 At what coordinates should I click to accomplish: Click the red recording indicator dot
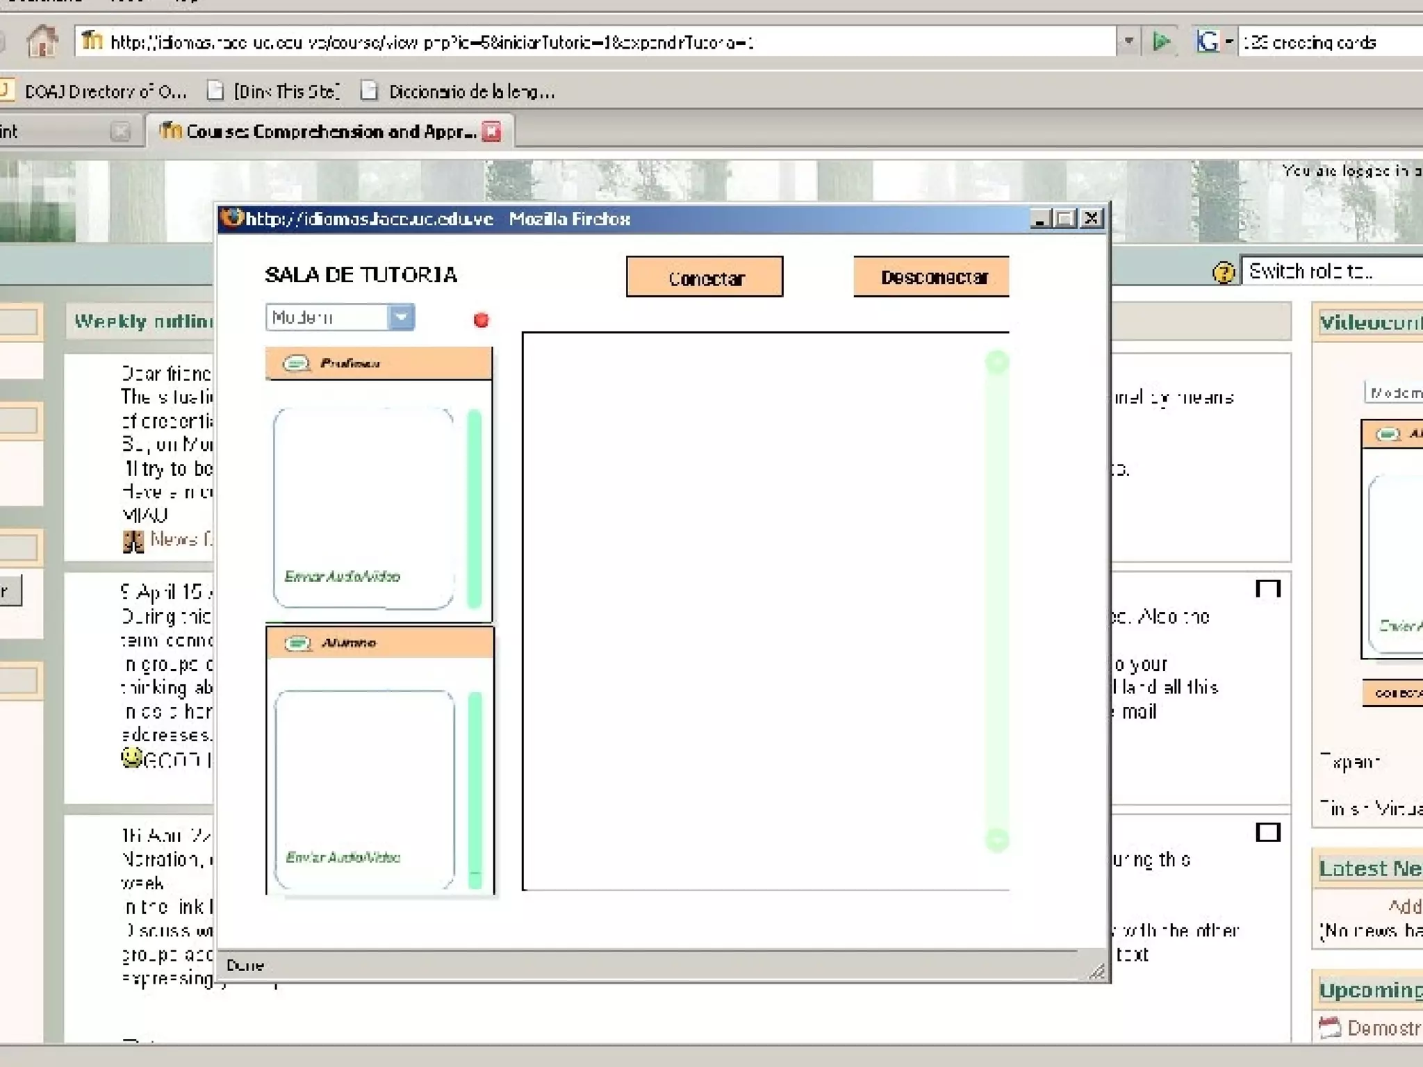[x=481, y=320]
